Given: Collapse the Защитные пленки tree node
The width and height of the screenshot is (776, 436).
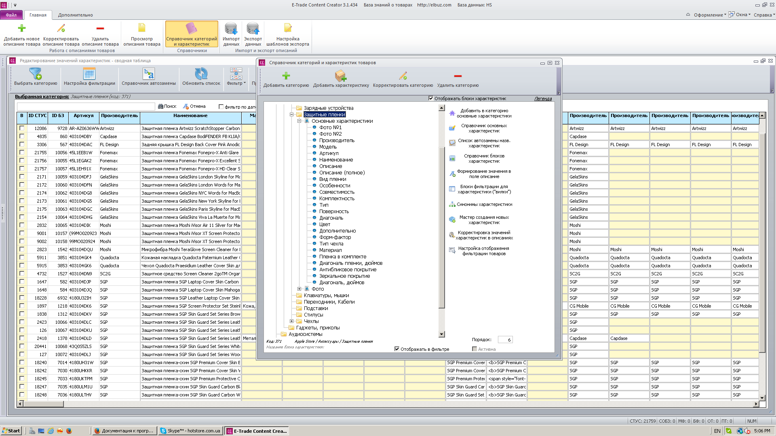Looking at the screenshot, I should pos(291,115).
